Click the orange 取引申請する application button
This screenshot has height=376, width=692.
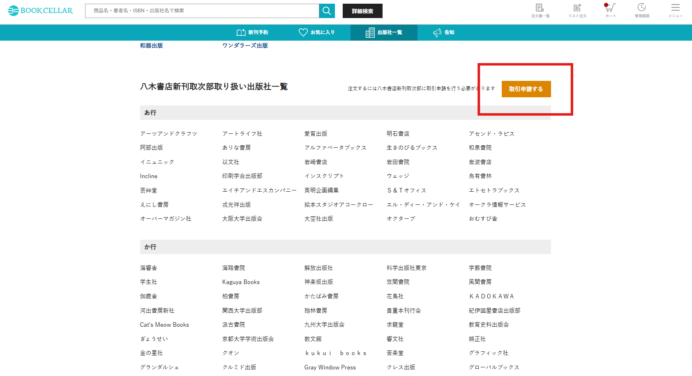[526, 89]
